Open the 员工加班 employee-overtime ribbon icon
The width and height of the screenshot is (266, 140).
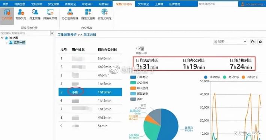click(x=35, y=14)
